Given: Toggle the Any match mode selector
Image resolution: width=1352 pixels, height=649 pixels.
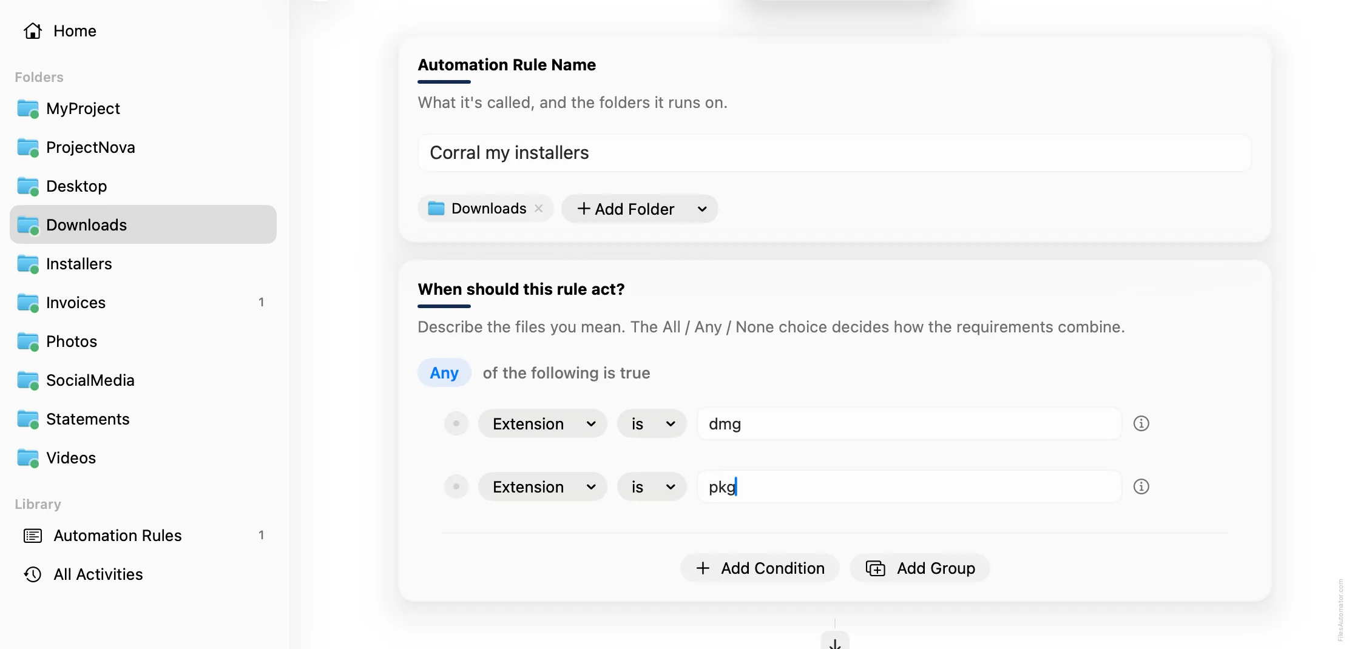Looking at the screenshot, I should tap(444, 373).
